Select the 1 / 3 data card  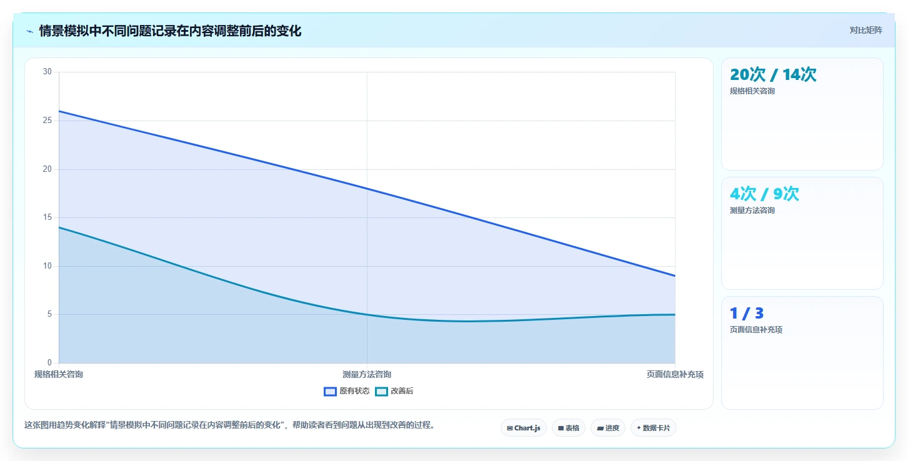(802, 353)
